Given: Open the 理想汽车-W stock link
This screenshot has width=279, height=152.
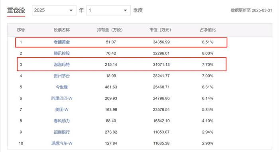Looking at the screenshot, I should pyautogui.click(x=62, y=143).
